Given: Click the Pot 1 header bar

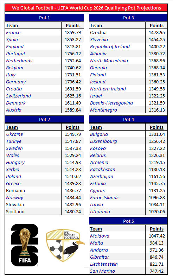Looking at the screenshot, I should click(x=44, y=18).
